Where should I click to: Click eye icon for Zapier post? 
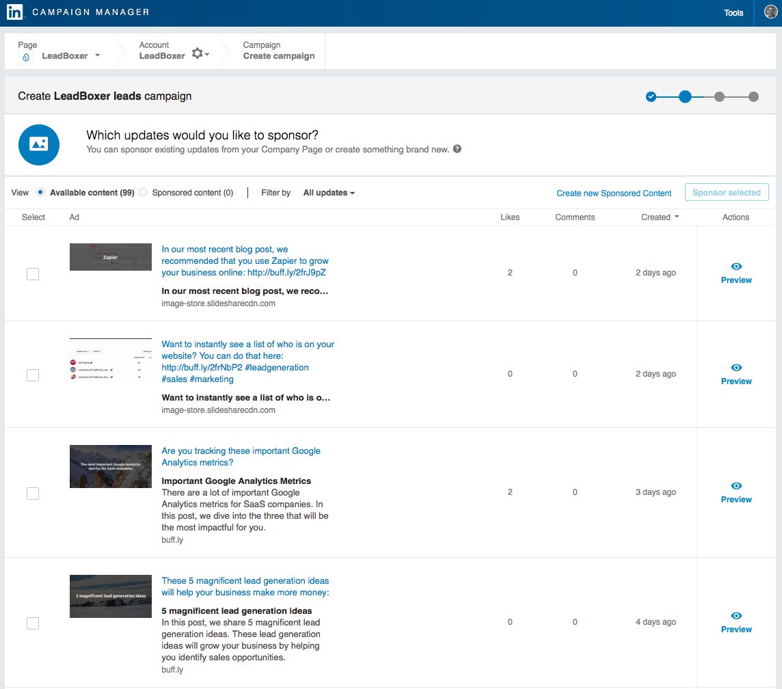[736, 266]
